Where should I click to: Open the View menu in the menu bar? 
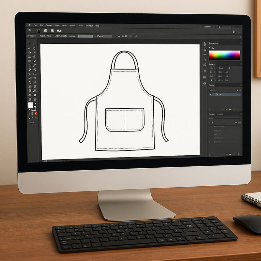57,25
